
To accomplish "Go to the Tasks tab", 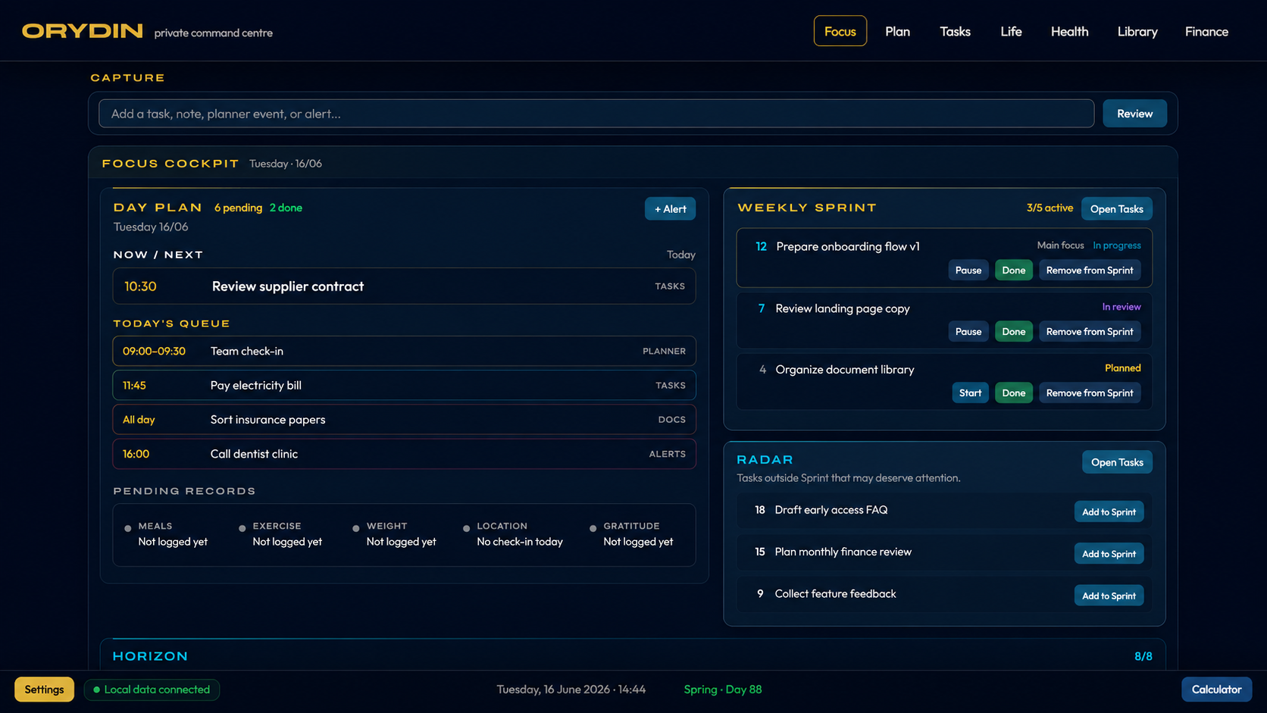I will click(x=955, y=31).
